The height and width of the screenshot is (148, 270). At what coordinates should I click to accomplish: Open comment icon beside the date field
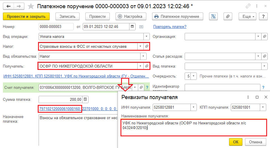click(141, 27)
